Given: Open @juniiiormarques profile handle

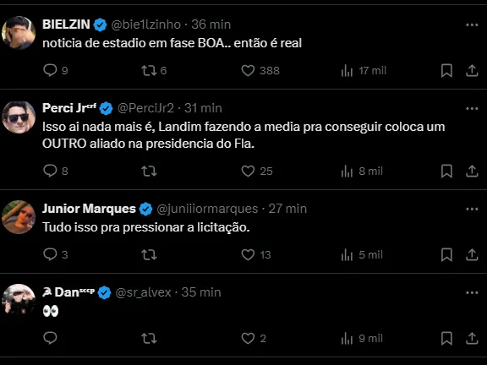Looking at the screenshot, I should (207, 209).
